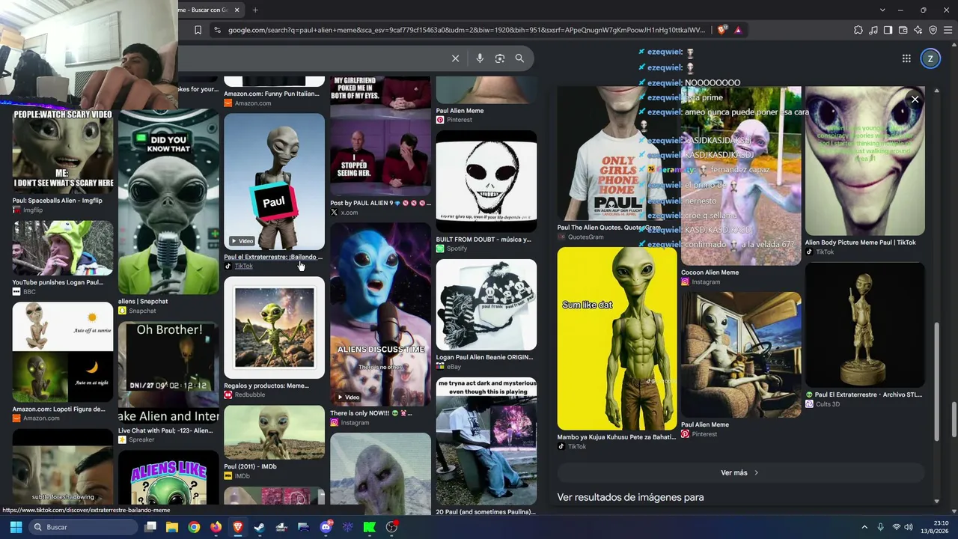Open the 'Did you know that' Snapchat alien image

pyautogui.click(x=168, y=201)
